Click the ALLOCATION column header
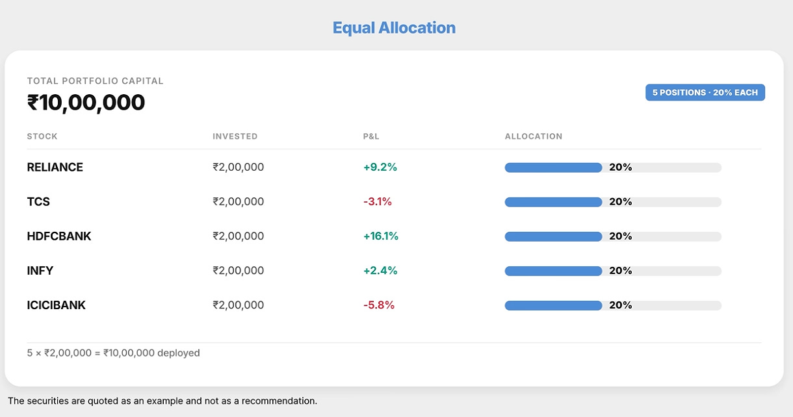The height and width of the screenshot is (417, 793). [x=534, y=136]
